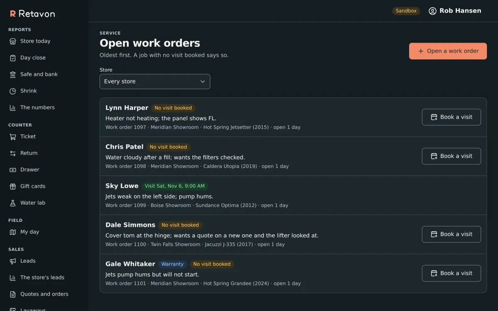Open the Return page

[29, 153]
